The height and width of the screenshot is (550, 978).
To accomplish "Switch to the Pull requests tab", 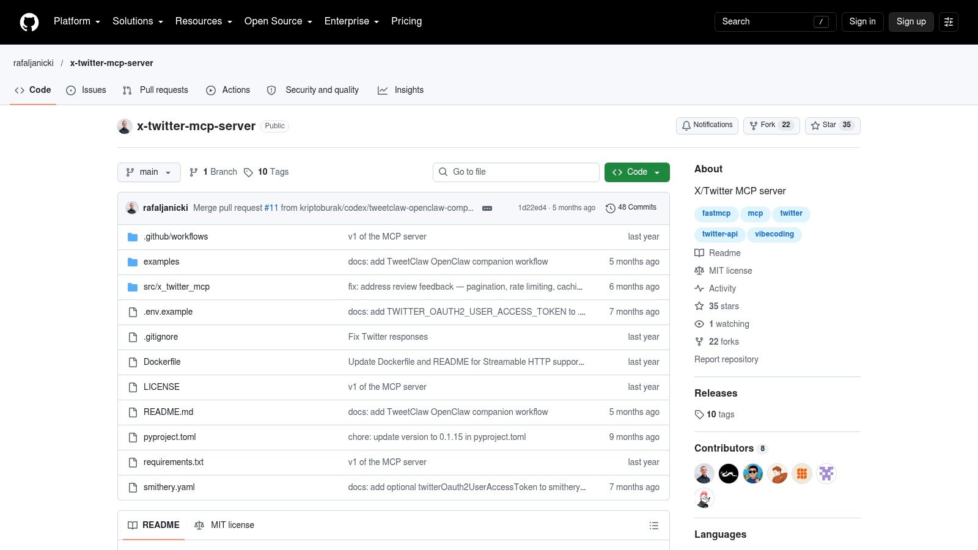I will click(x=155, y=90).
